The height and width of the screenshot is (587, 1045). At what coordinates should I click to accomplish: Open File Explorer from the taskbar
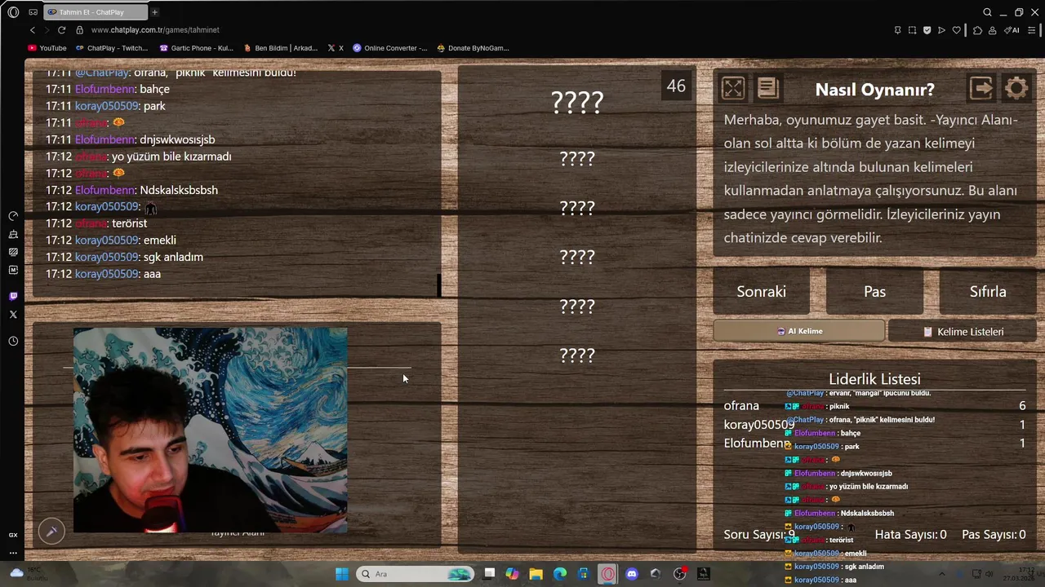click(x=536, y=574)
